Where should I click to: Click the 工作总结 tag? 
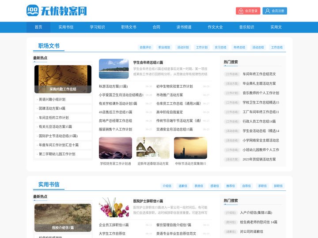pyautogui.click(x=277, y=47)
